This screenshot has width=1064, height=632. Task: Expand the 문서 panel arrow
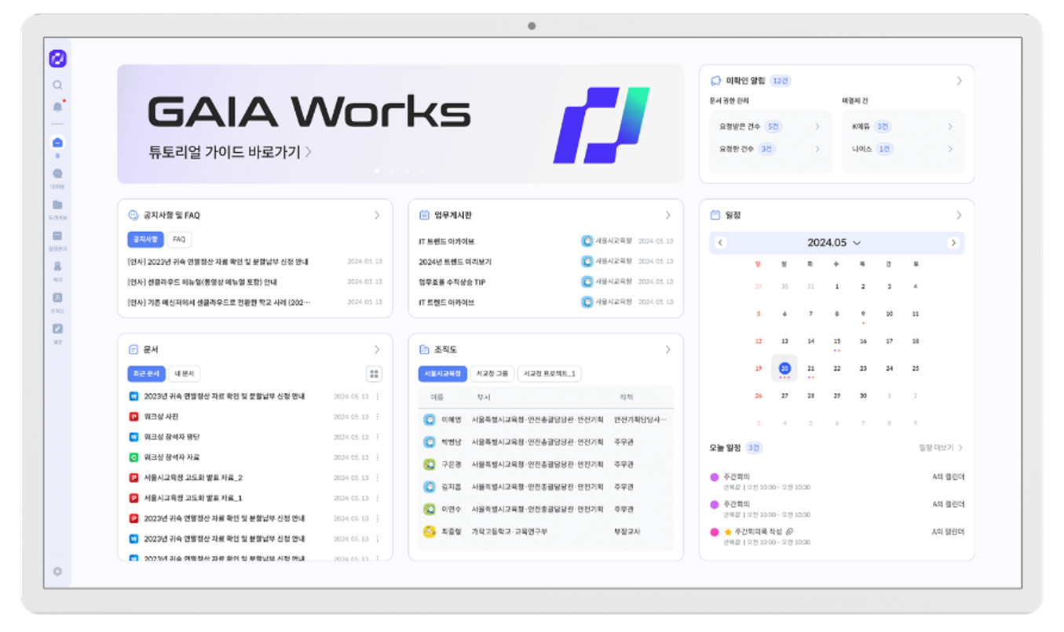coord(377,350)
